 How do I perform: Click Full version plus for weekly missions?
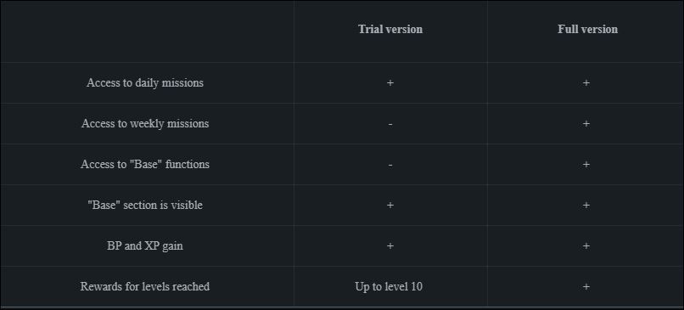click(586, 123)
